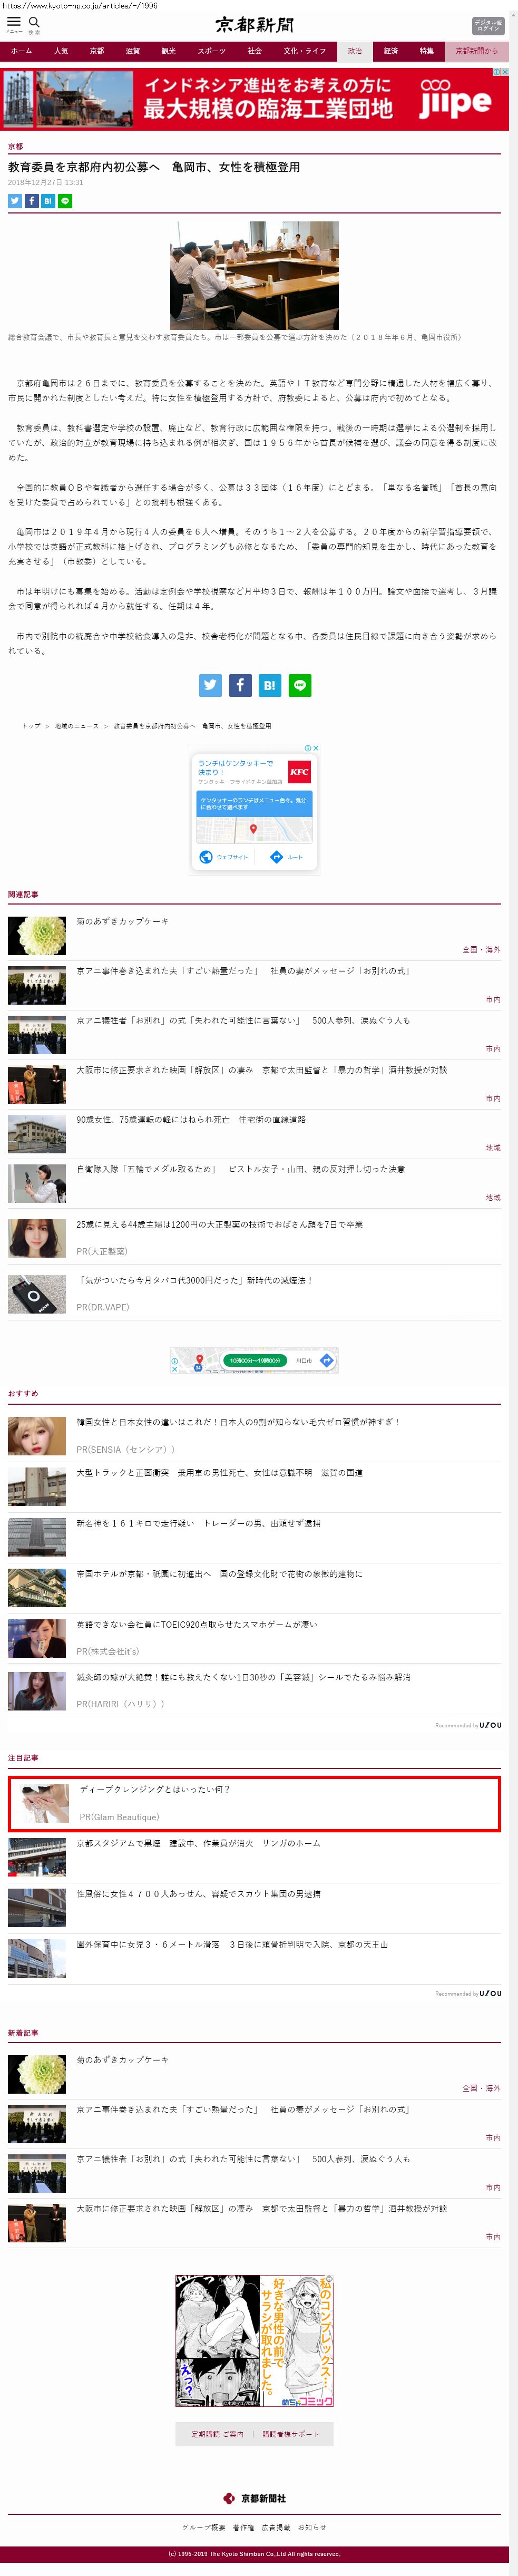Share via top LINE icon
This screenshot has width=518, height=2576.
[65, 201]
